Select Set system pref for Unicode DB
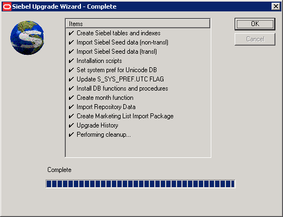The image size is (283, 217). point(117,70)
